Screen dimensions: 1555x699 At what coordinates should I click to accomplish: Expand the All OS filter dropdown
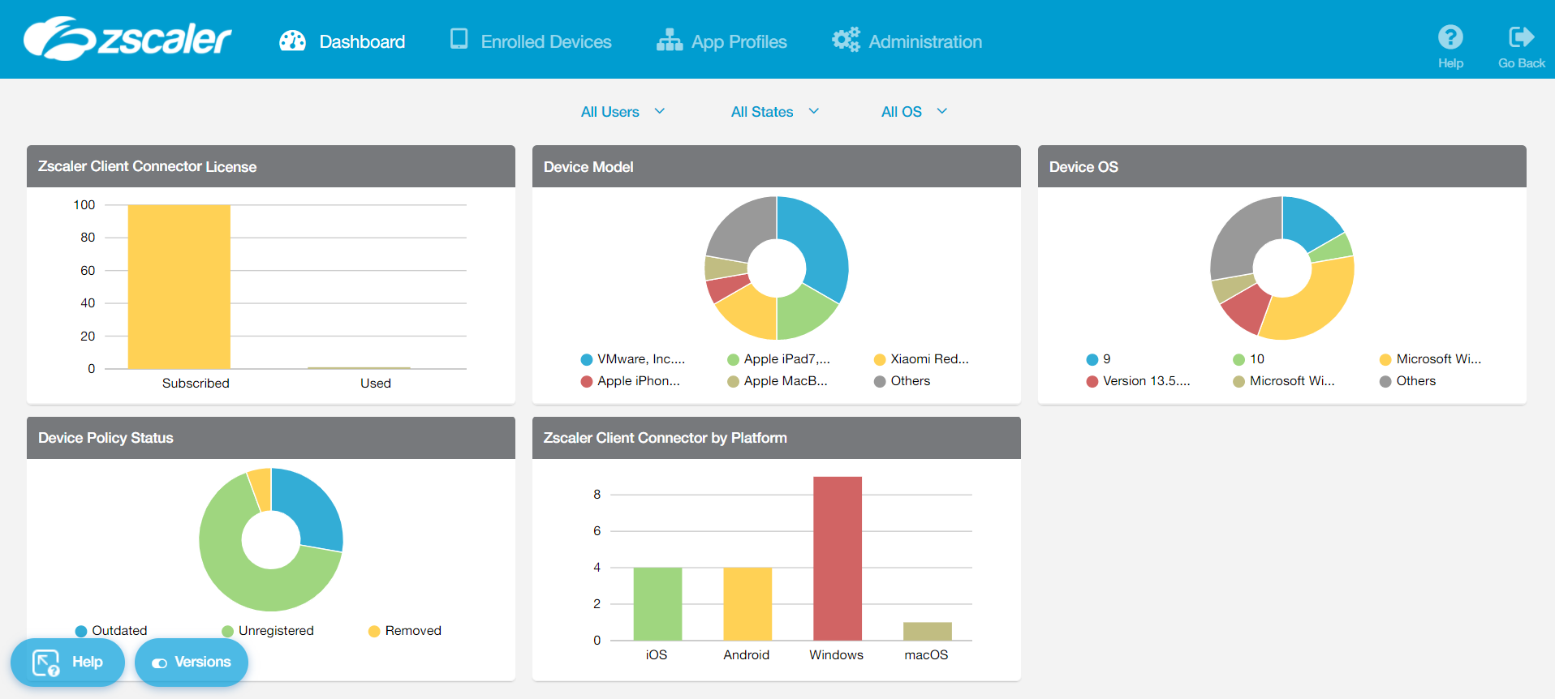point(915,112)
